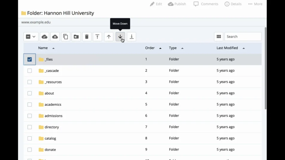Sort the list by Name column
Viewport: 285px width, 160px height.
click(43, 48)
